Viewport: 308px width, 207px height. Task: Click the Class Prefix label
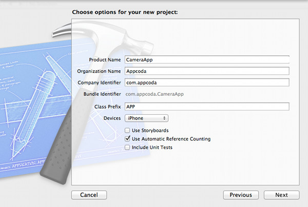pos(108,107)
